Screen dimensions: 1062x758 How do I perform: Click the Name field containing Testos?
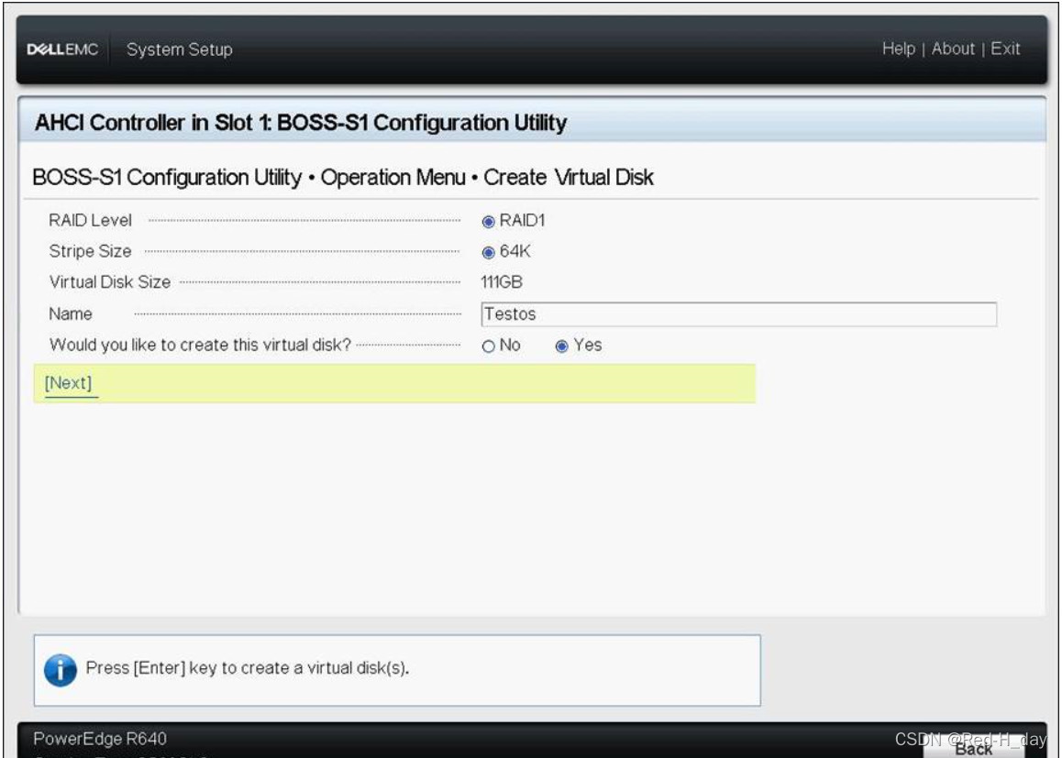pos(739,314)
